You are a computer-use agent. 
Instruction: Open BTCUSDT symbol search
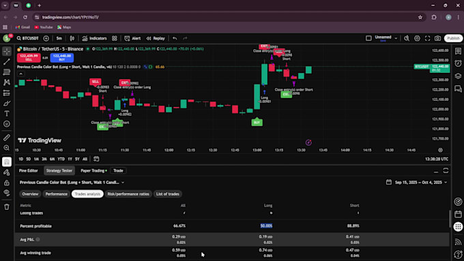[27, 38]
